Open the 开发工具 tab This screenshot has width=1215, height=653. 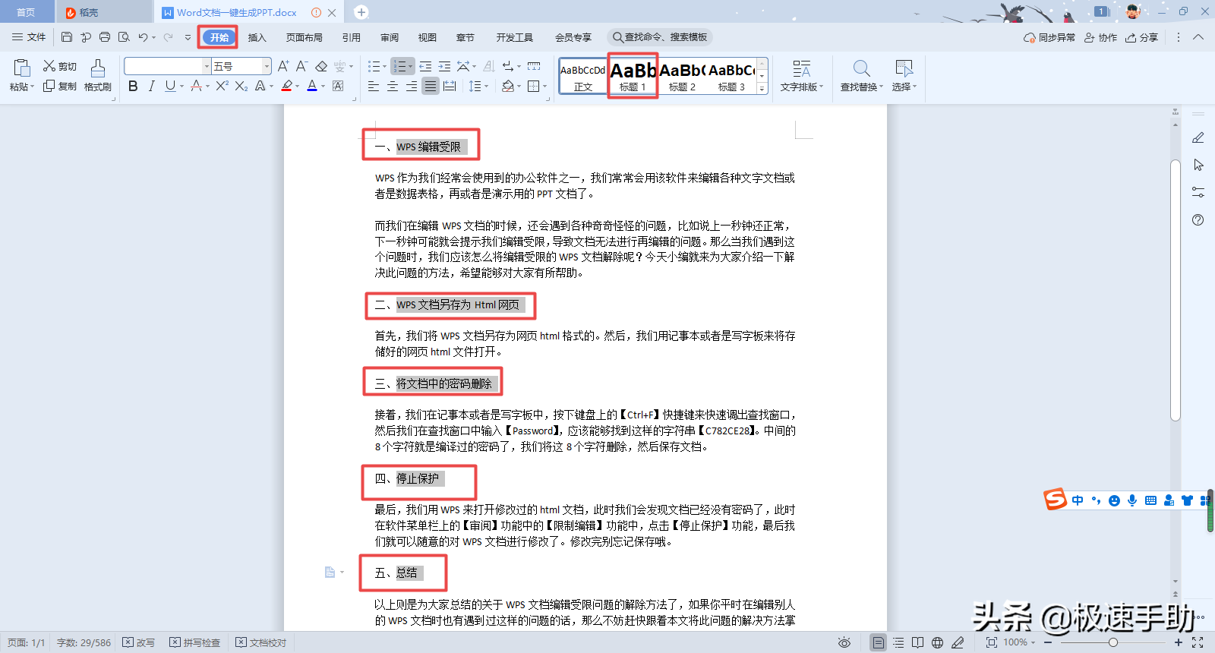click(515, 37)
